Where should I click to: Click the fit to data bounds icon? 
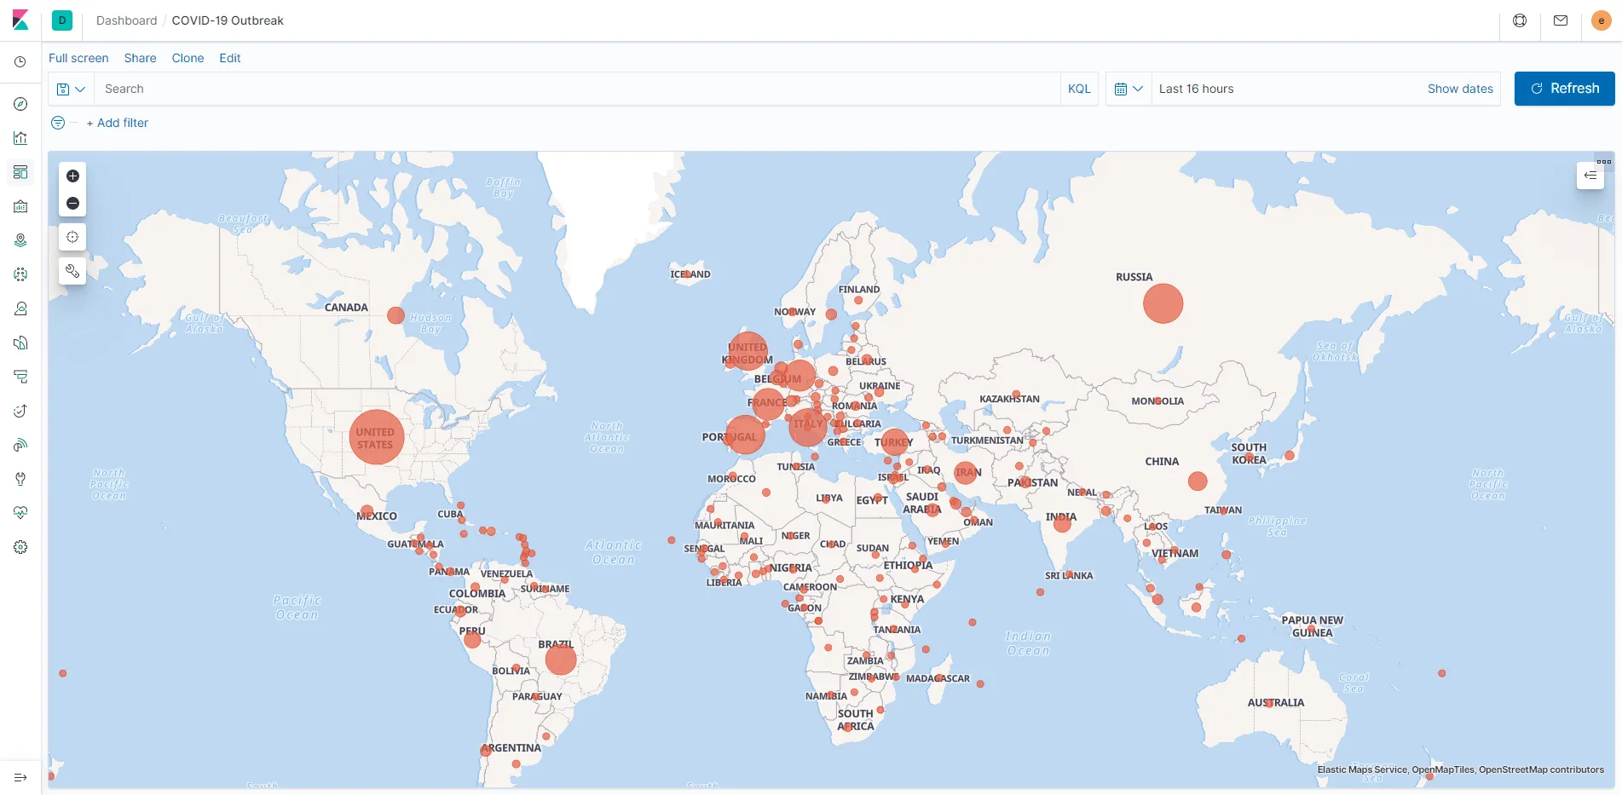[x=72, y=238]
